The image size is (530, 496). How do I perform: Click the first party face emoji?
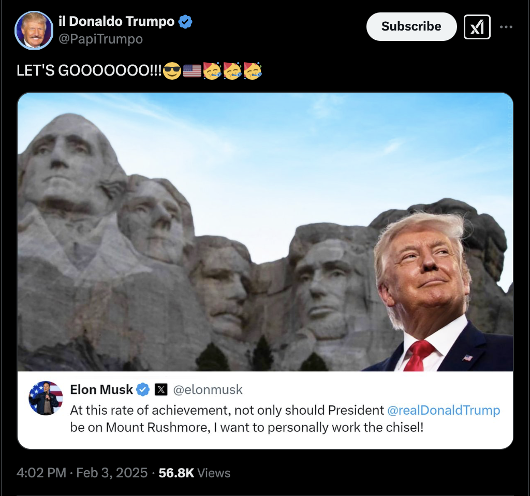pos(212,70)
